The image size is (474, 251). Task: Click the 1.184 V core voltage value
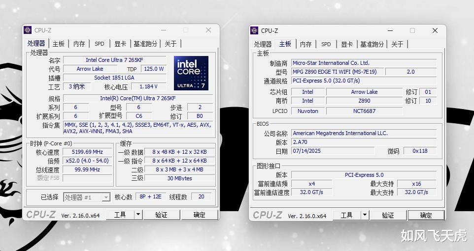(x=148, y=86)
